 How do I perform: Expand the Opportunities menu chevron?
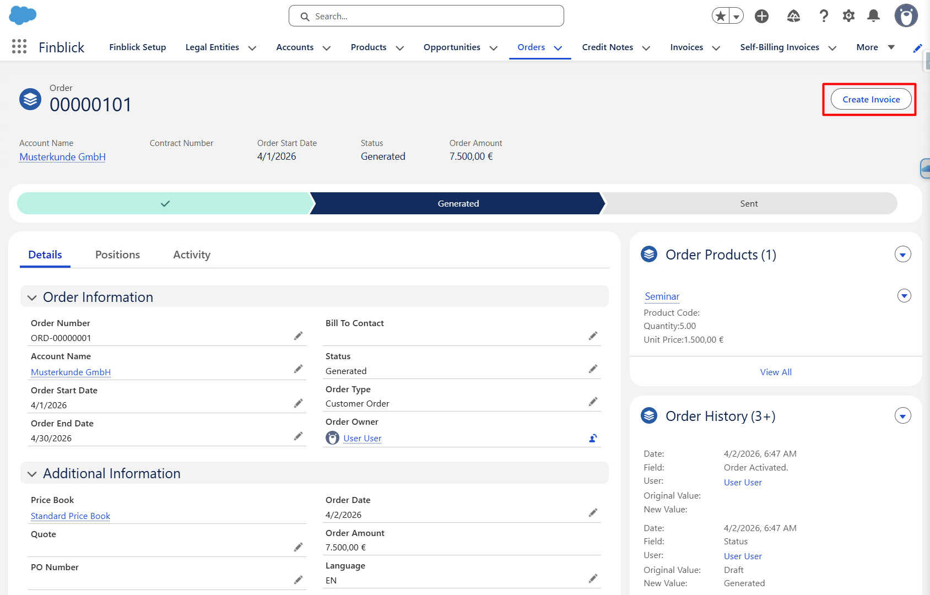(494, 48)
